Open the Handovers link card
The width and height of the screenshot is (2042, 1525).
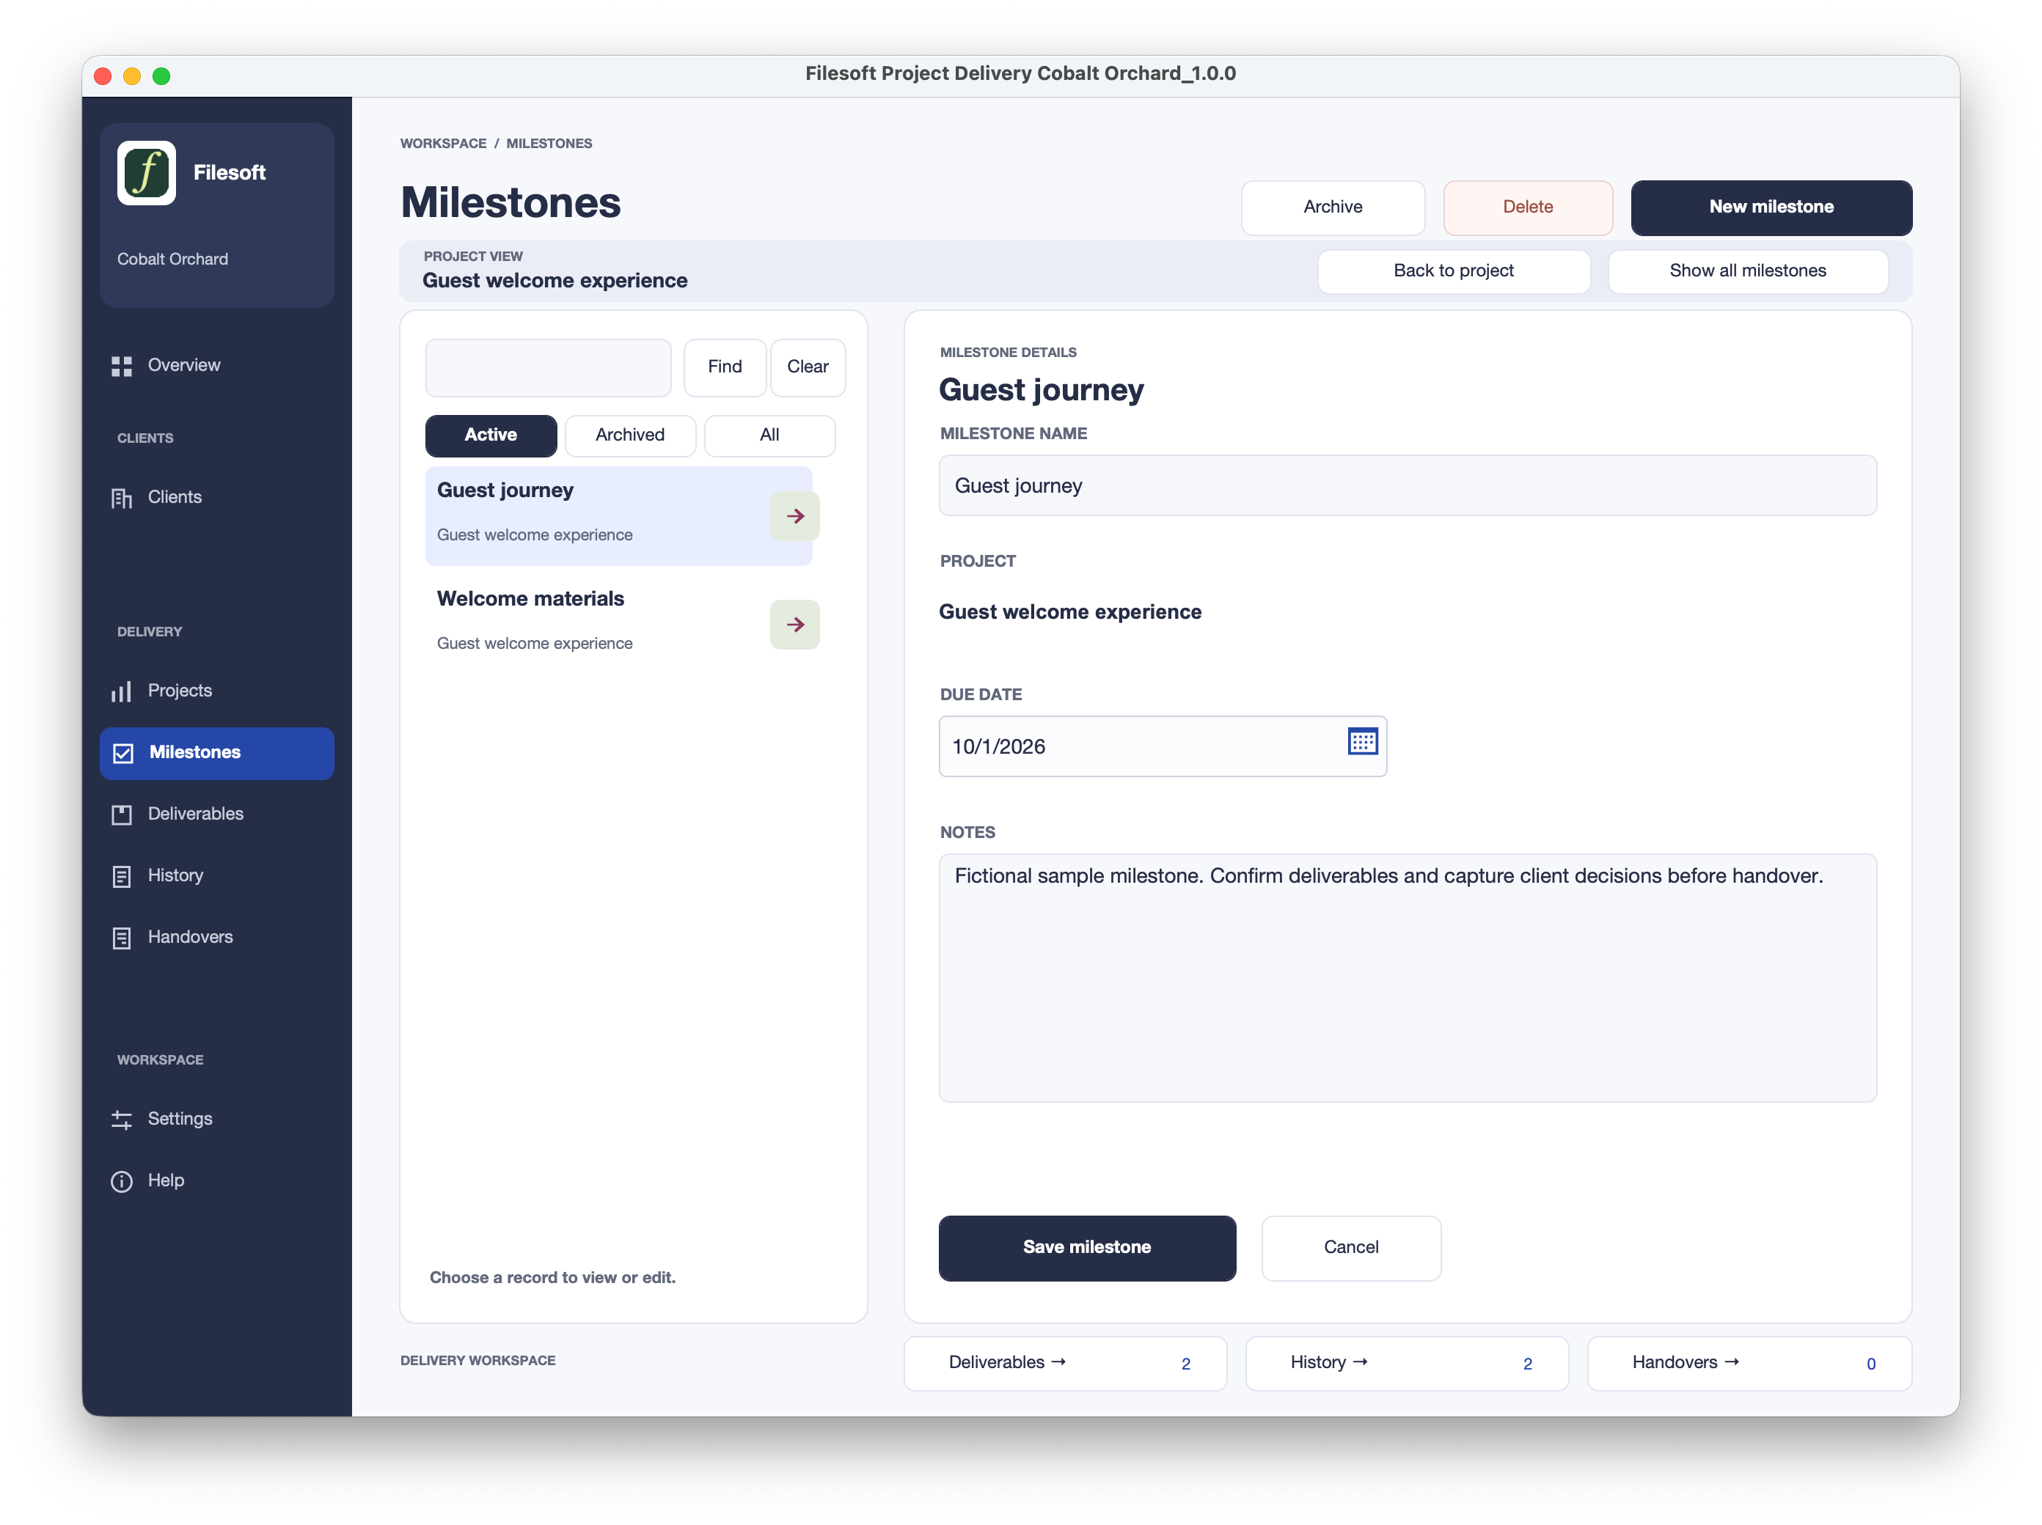[1749, 1363]
